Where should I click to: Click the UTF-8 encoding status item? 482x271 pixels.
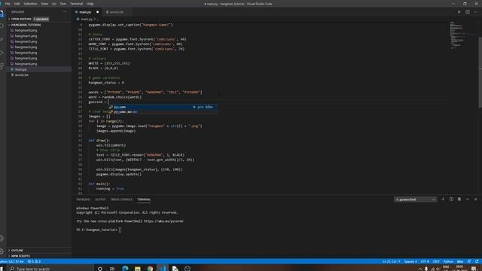click(425, 261)
